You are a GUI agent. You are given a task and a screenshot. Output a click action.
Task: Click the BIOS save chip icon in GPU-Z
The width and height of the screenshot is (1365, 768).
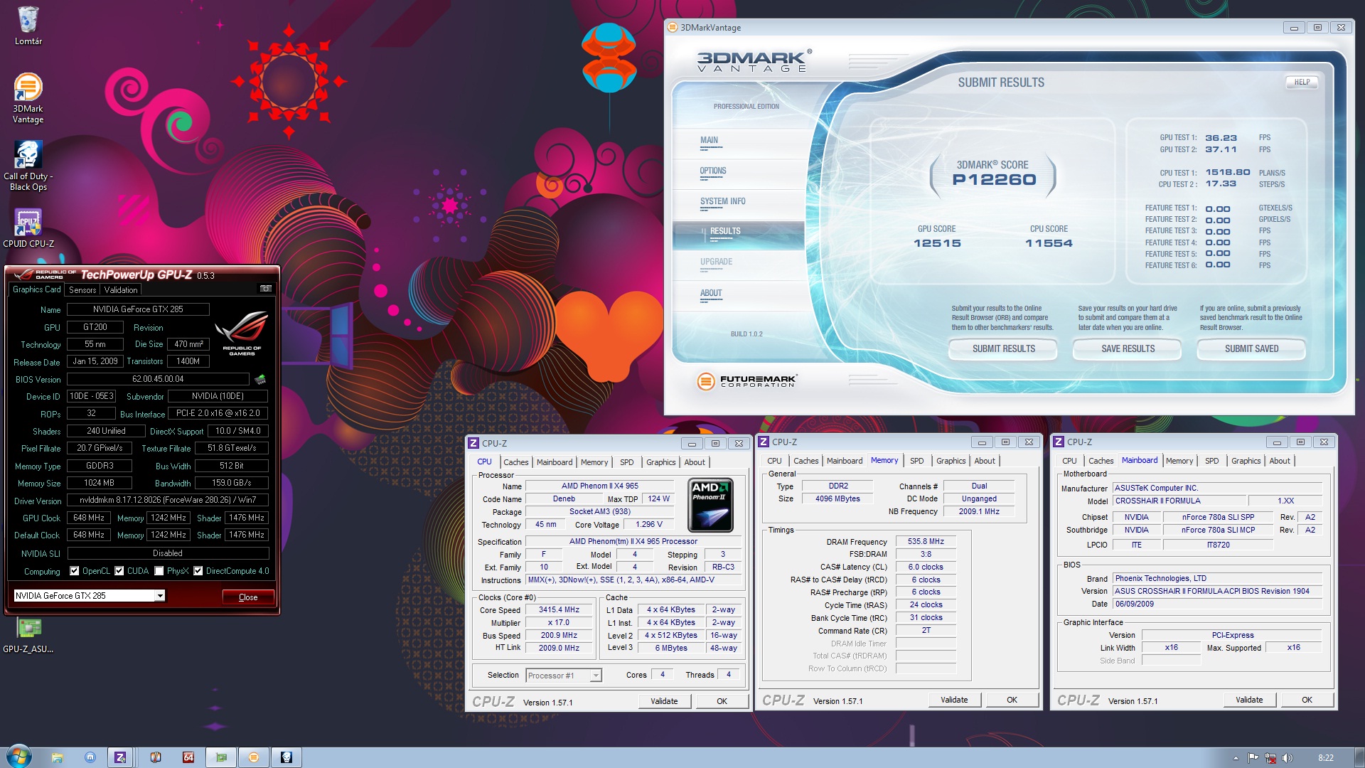(x=260, y=379)
